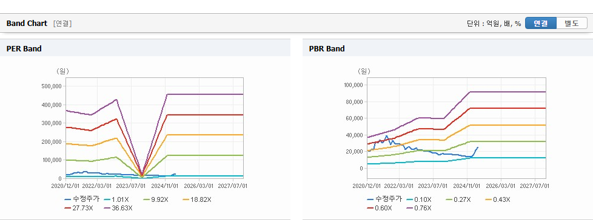
Task: Click 40,000 on PBR Band y-axis
Action: pyautogui.click(x=355, y=135)
